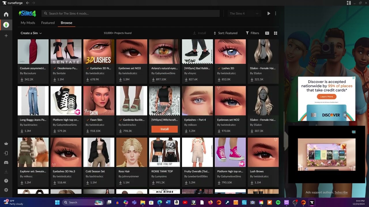Open the Couture assymmetri mod thumbnail
Screen dimensions: 369x207
[33, 52]
